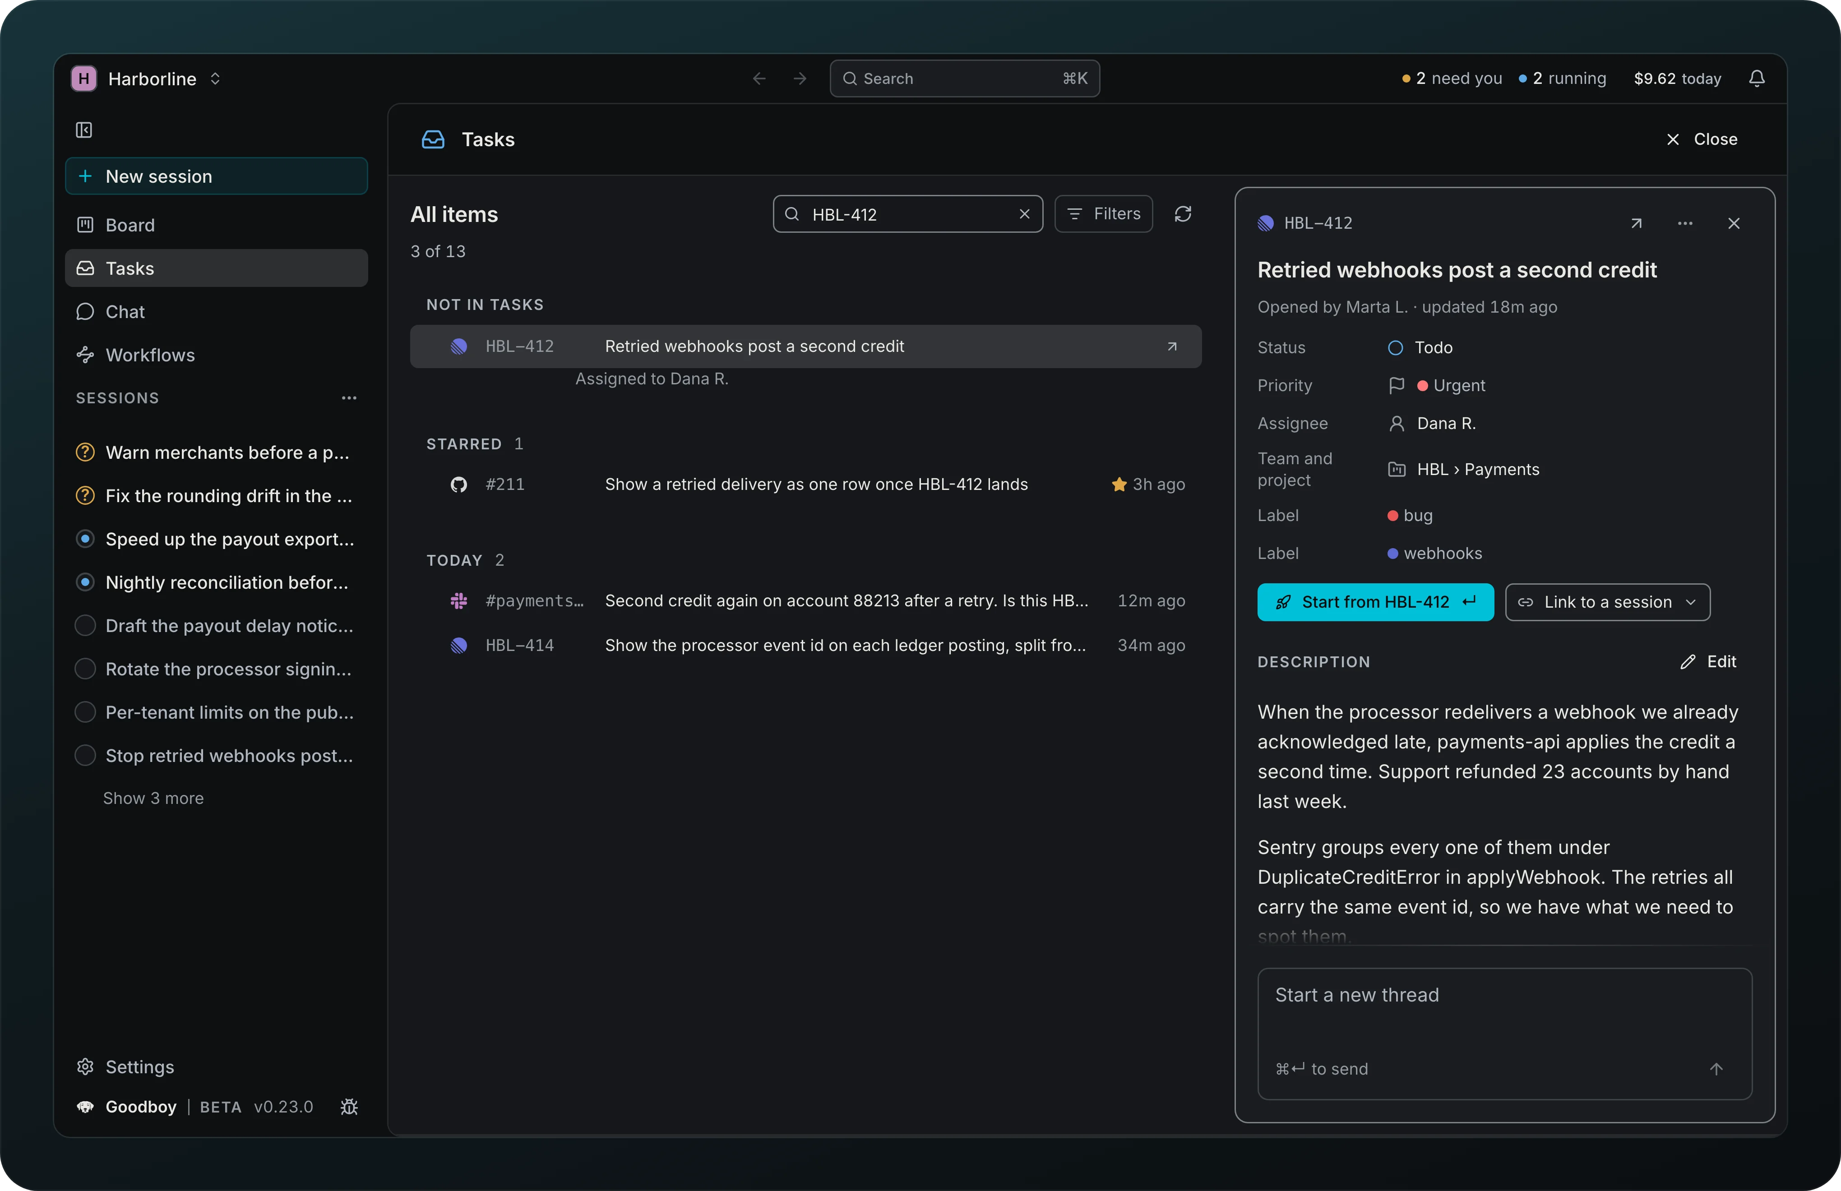This screenshot has height=1191, width=1841.
Task: Click Start from HBL-412 button
Action: click(x=1375, y=602)
